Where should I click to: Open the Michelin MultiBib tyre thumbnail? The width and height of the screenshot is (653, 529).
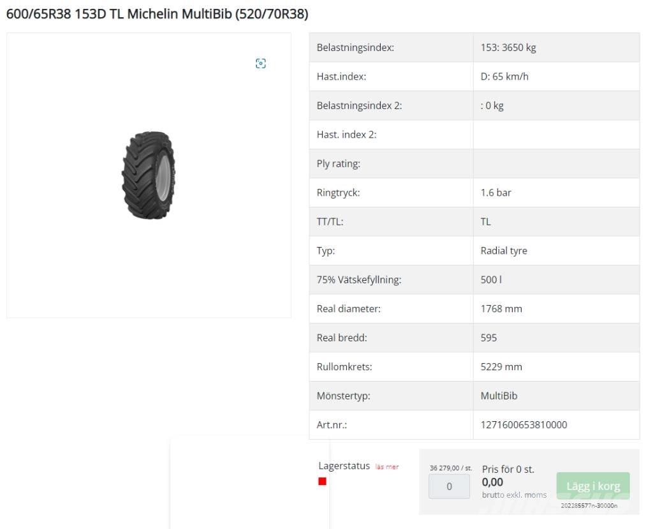(148, 175)
